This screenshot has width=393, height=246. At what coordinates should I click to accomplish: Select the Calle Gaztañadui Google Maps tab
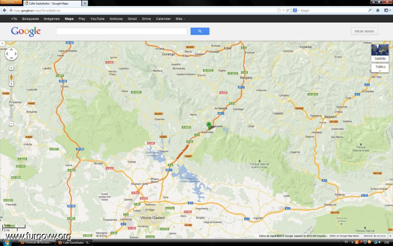(52, 3)
